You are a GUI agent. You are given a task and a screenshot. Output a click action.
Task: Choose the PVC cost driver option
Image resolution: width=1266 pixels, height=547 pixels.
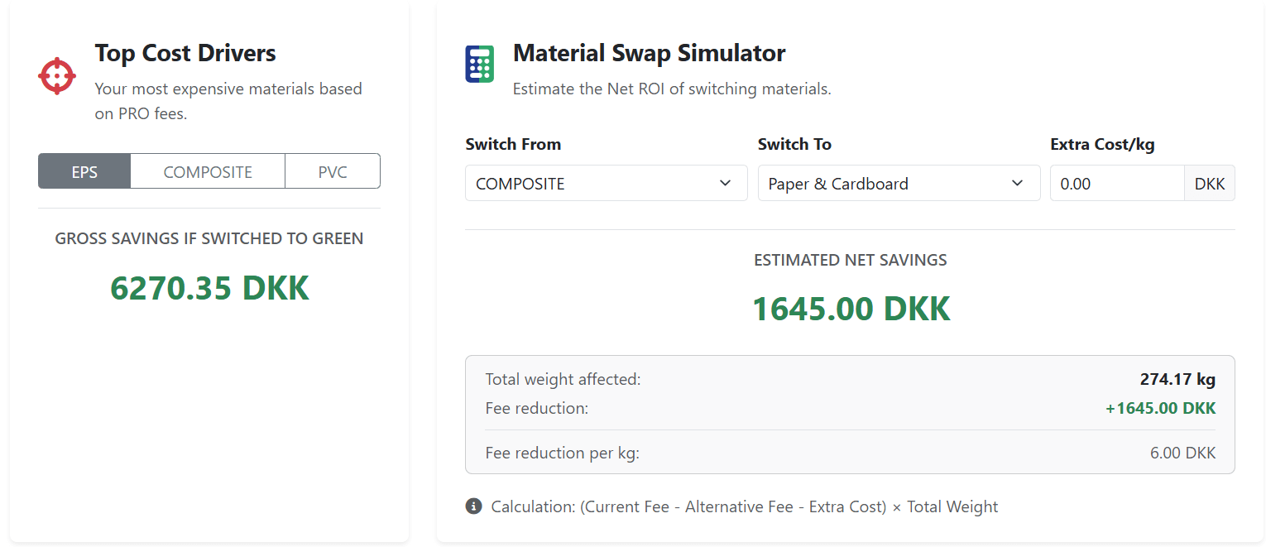333,171
